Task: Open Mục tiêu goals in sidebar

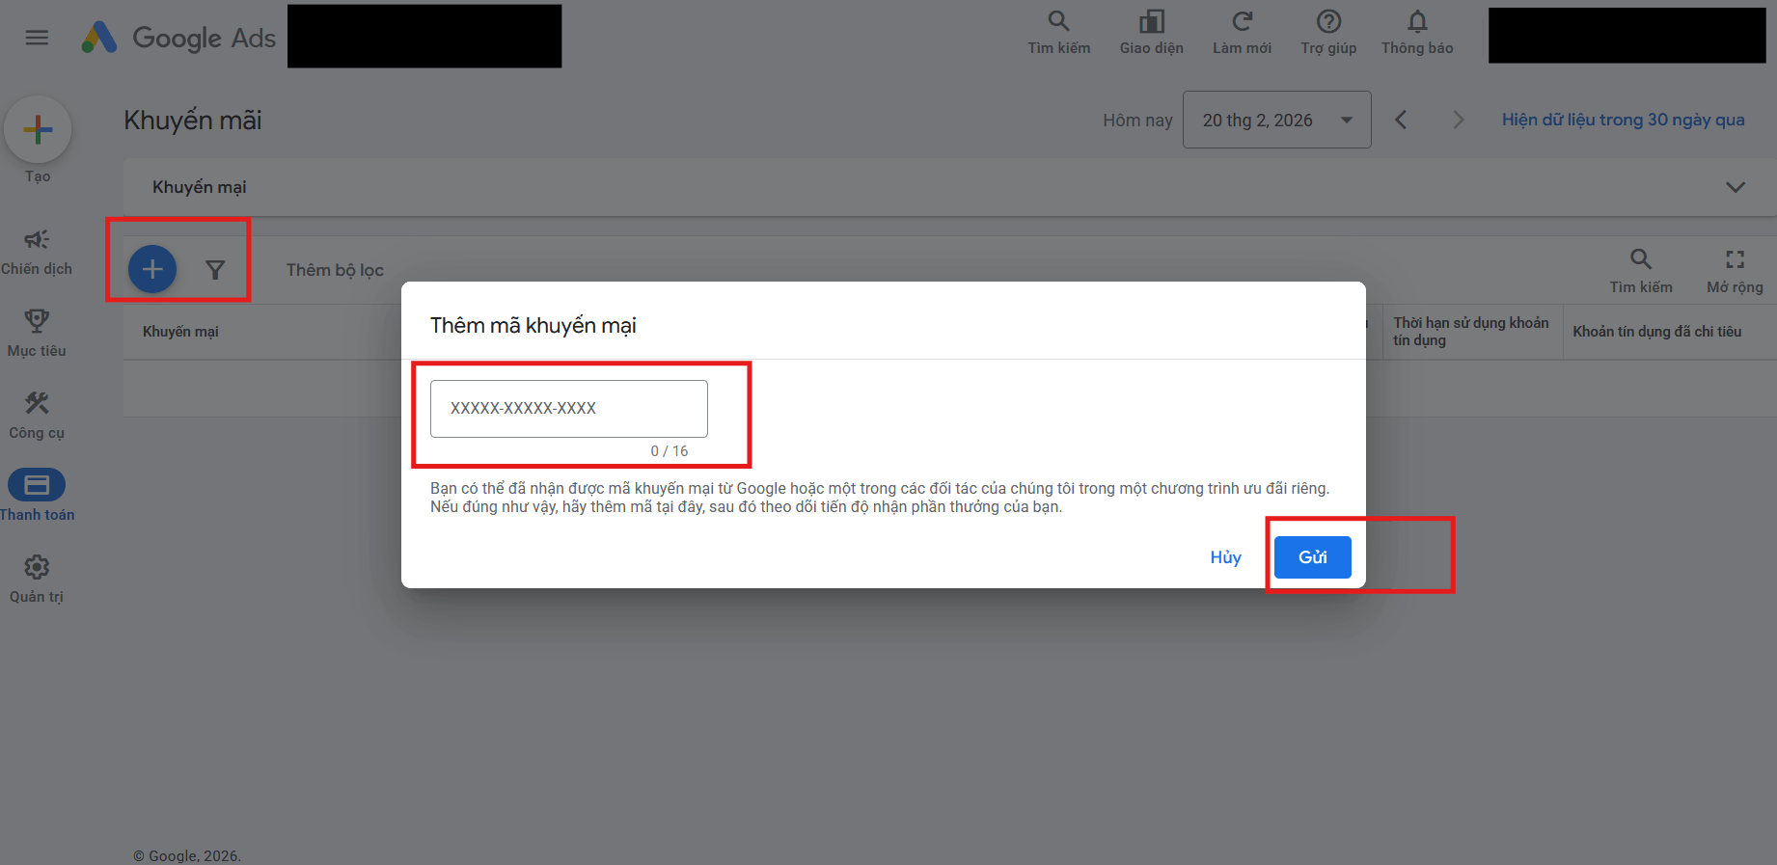Action: point(37,334)
